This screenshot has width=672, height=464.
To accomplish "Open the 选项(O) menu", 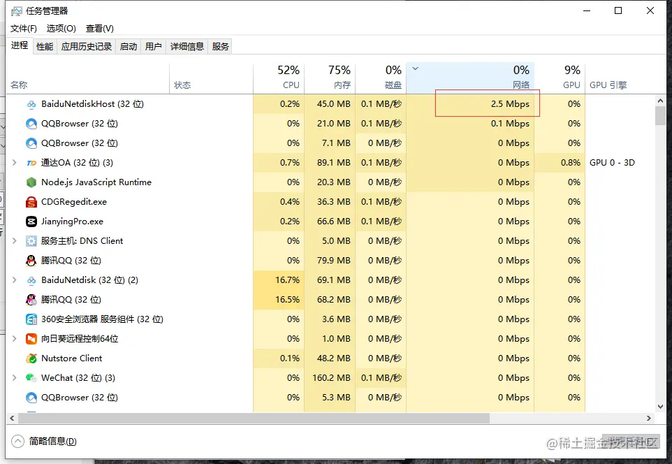I will [x=61, y=29].
